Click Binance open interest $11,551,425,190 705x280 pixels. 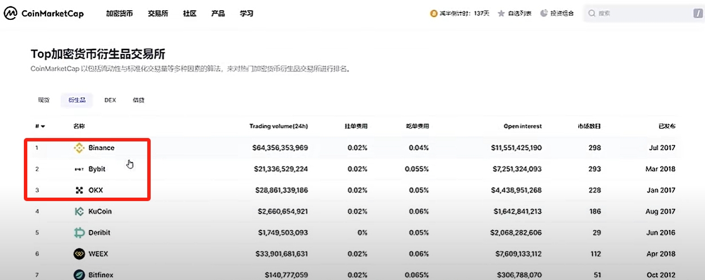pyautogui.click(x=515, y=148)
